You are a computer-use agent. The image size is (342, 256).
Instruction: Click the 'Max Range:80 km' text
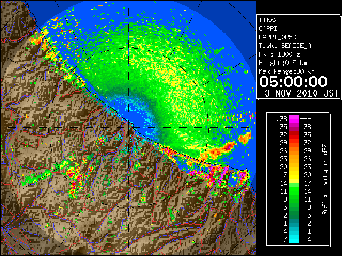coord(286,71)
